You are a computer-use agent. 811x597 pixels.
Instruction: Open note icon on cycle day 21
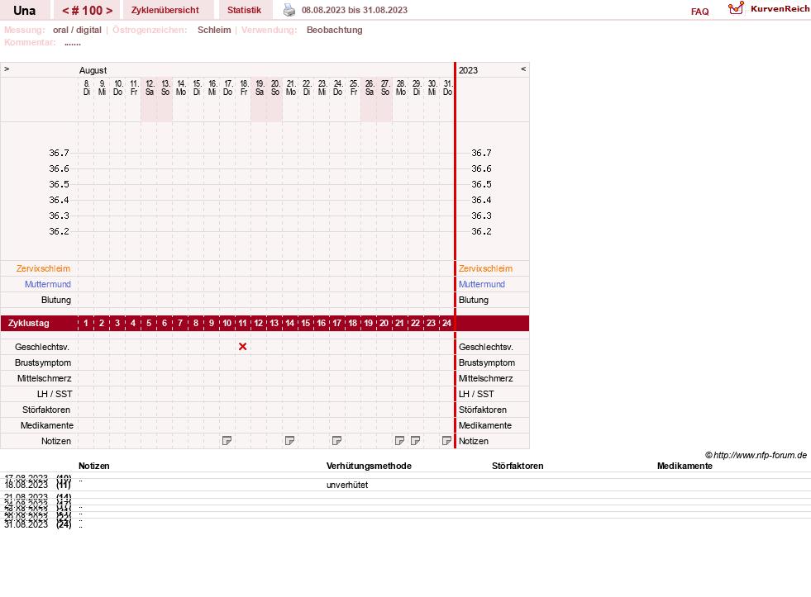point(399,440)
